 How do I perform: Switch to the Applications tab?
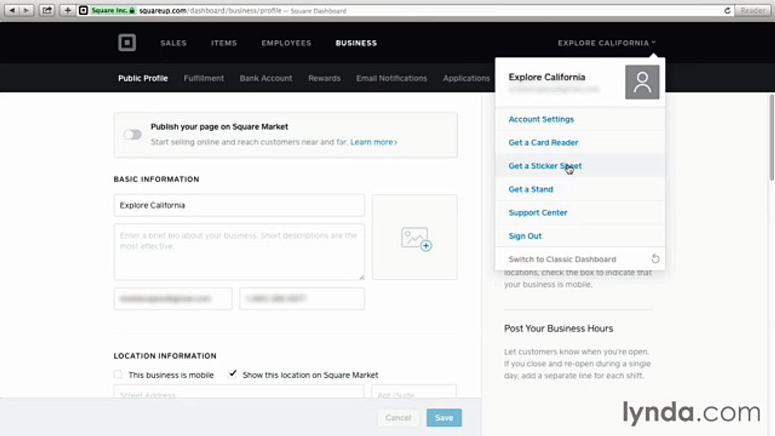(x=466, y=78)
